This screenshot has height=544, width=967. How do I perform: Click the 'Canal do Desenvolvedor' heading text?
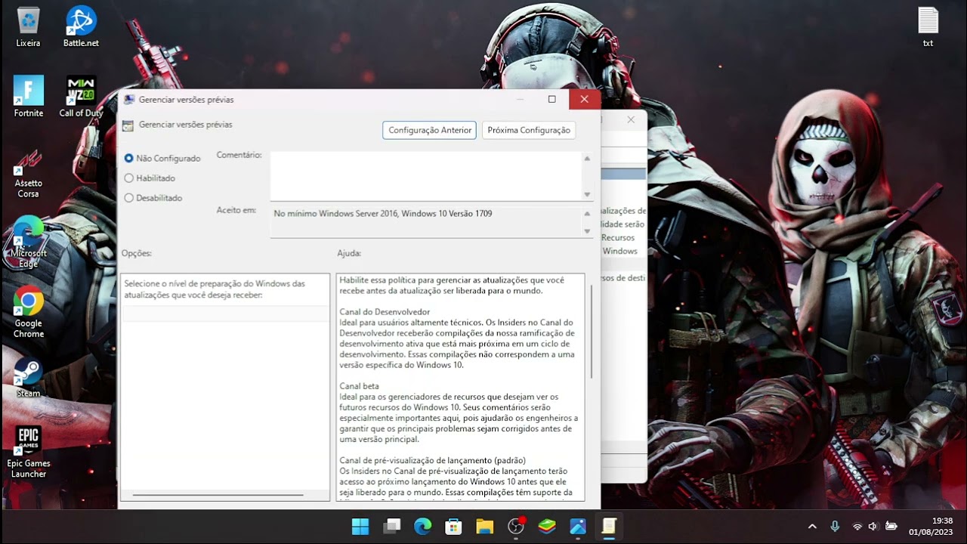point(385,312)
